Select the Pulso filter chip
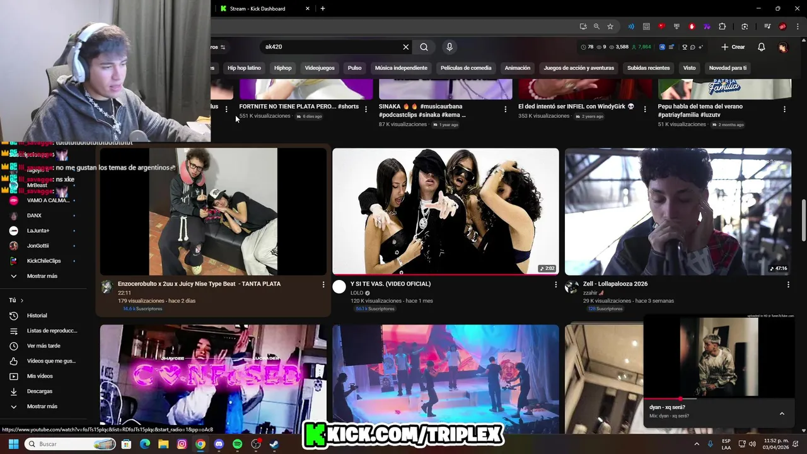 [x=354, y=68]
